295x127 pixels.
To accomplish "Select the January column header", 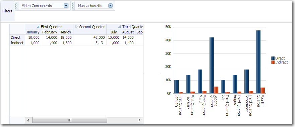I will [x=33, y=32].
